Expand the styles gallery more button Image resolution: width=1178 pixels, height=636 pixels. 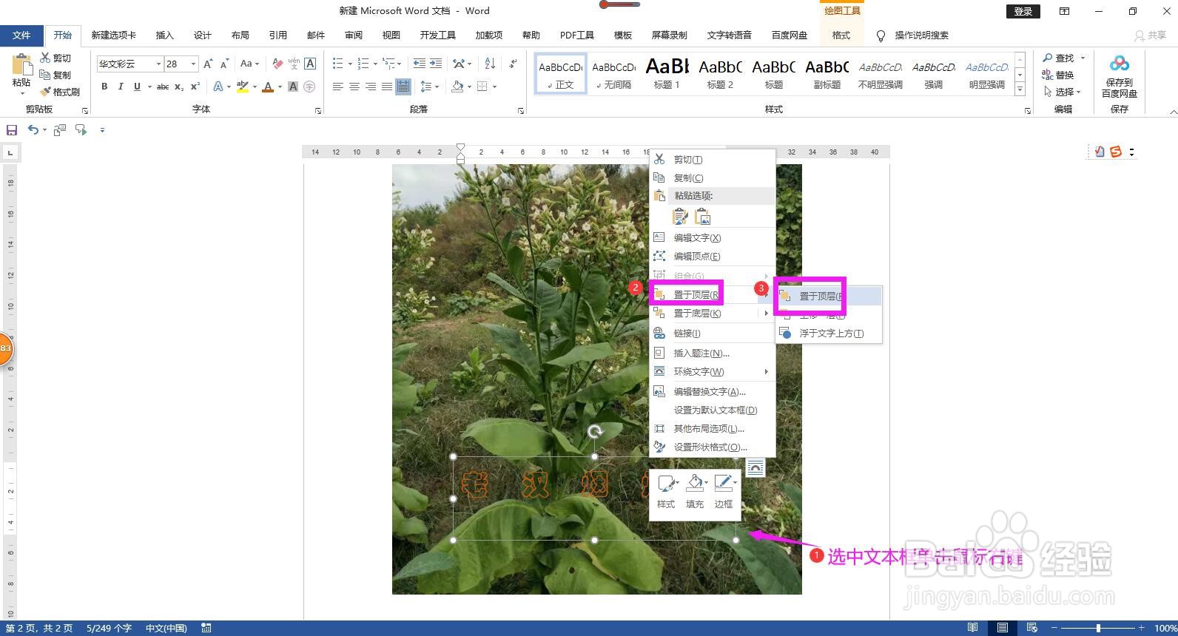point(1020,90)
